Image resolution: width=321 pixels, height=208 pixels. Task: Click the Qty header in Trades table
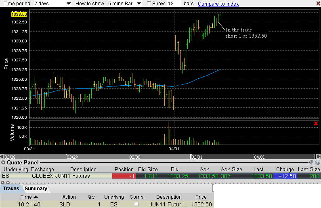tap(91, 197)
